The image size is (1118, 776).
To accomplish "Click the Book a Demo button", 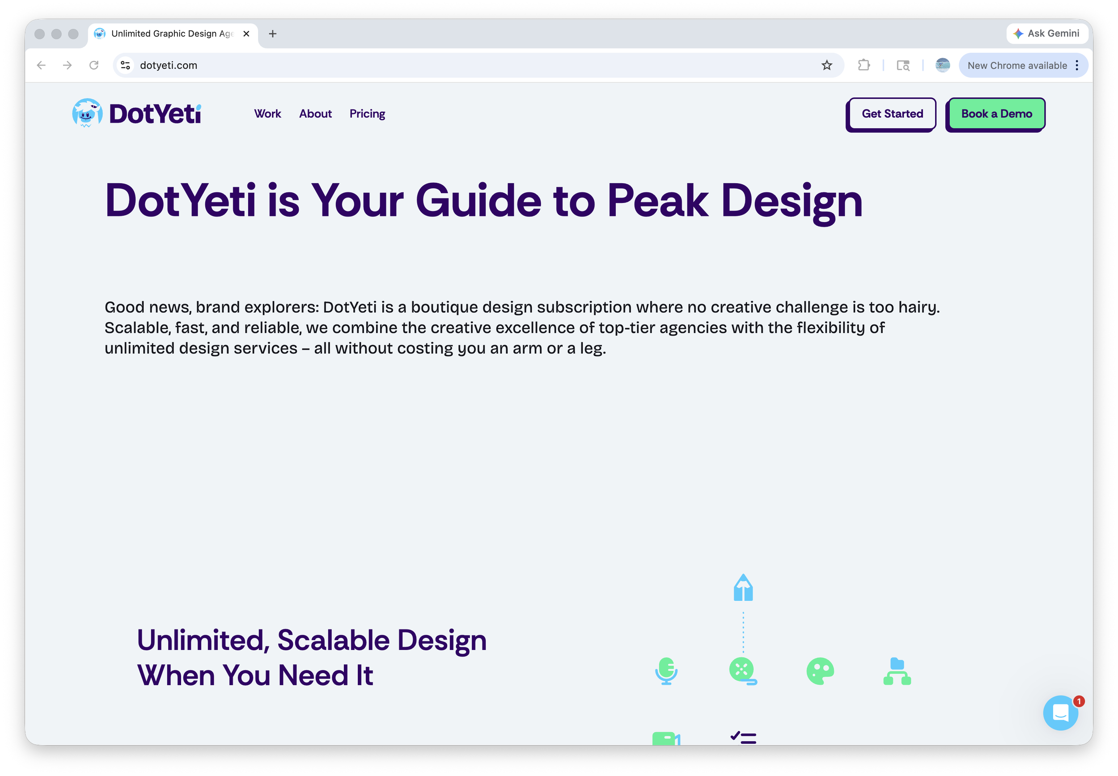I will click(996, 114).
